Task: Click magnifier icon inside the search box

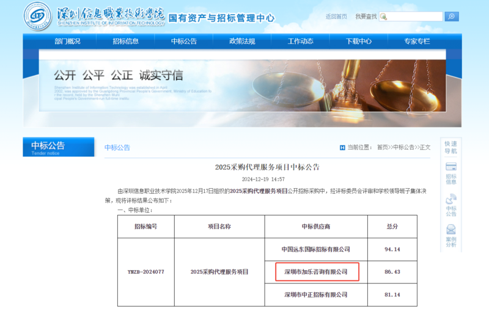Action: coord(384,16)
